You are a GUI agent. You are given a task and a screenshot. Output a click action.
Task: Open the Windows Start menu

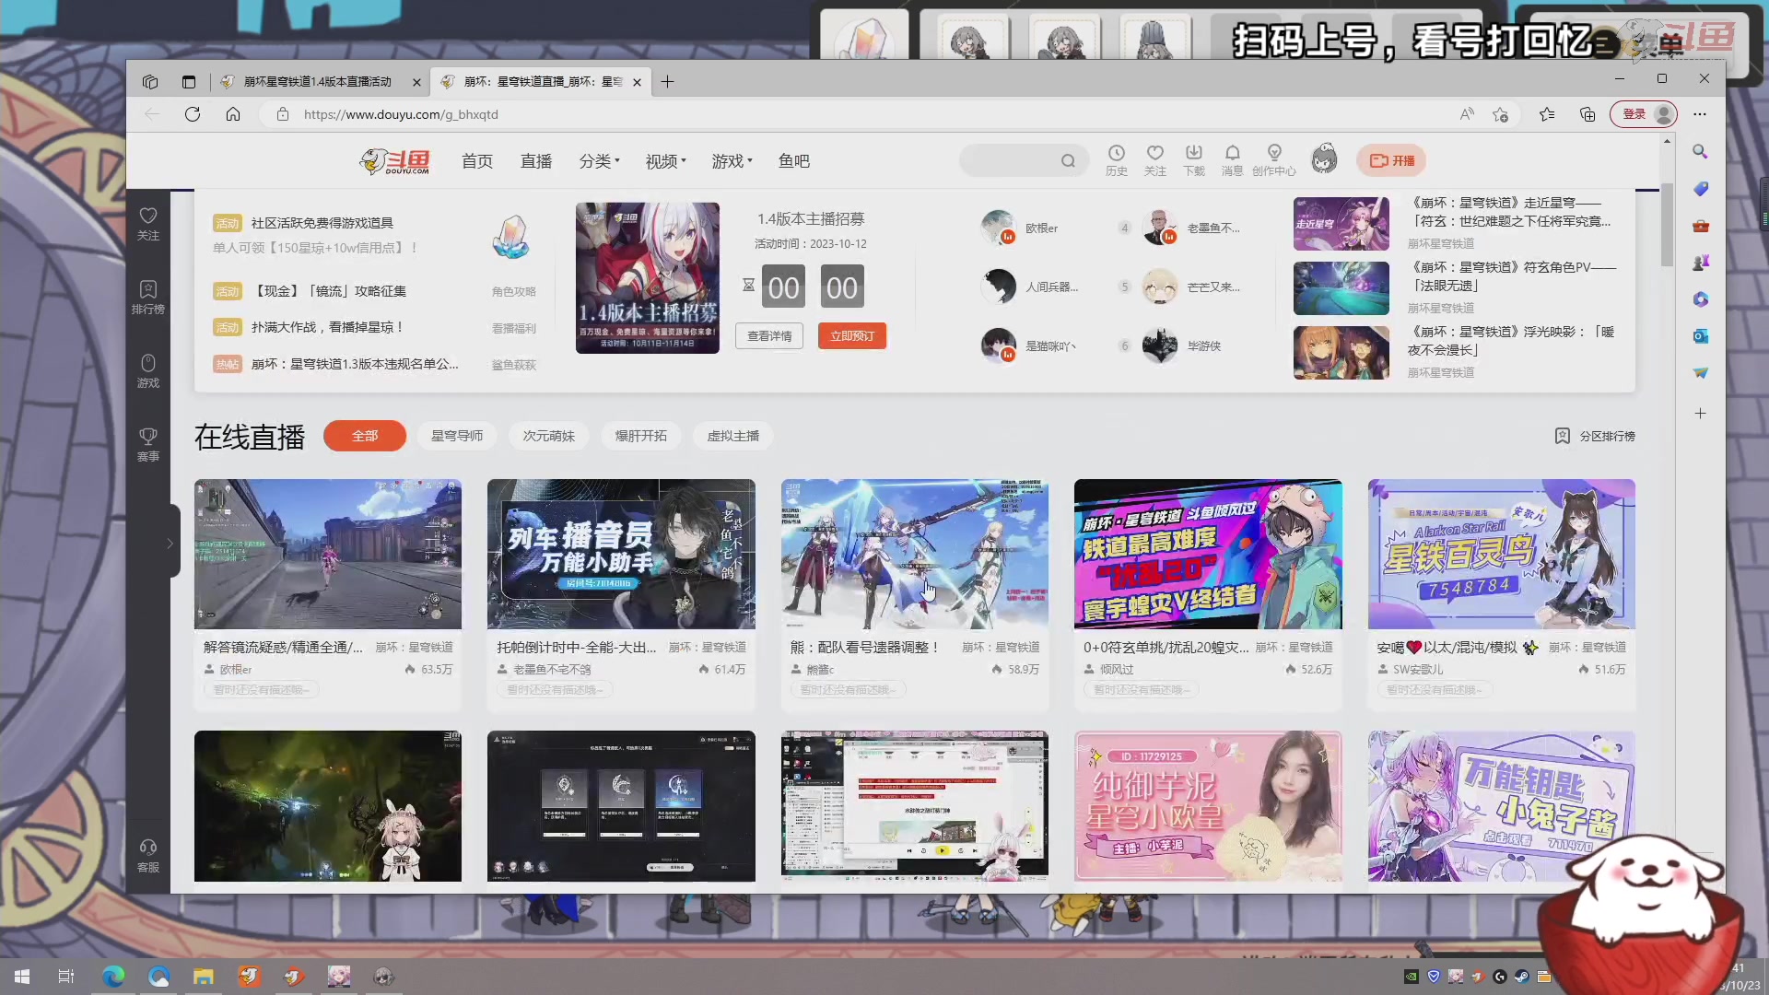click(x=22, y=977)
